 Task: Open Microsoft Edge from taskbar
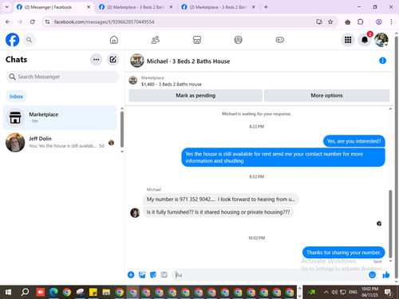[x=53, y=293]
